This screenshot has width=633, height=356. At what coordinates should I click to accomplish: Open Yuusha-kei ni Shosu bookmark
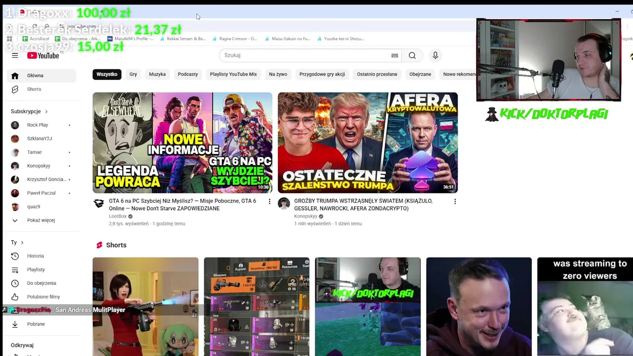pos(340,39)
